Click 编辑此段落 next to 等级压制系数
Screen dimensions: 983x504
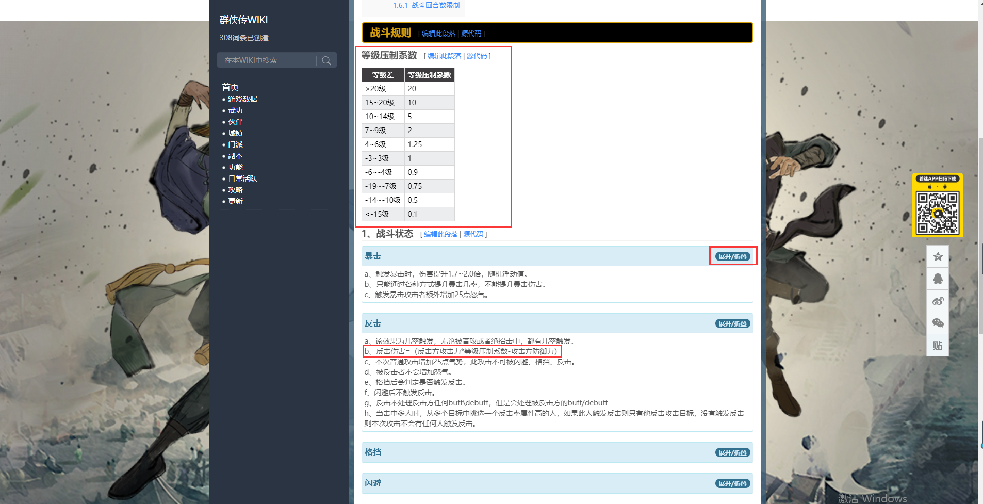pyautogui.click(x=444, y=56)
